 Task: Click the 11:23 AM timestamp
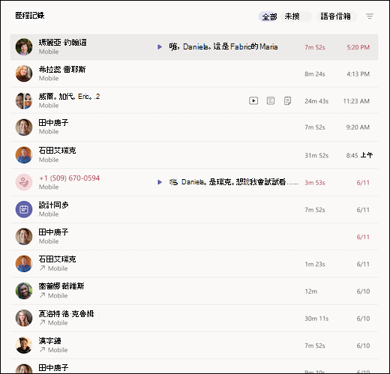coord(356,101)
